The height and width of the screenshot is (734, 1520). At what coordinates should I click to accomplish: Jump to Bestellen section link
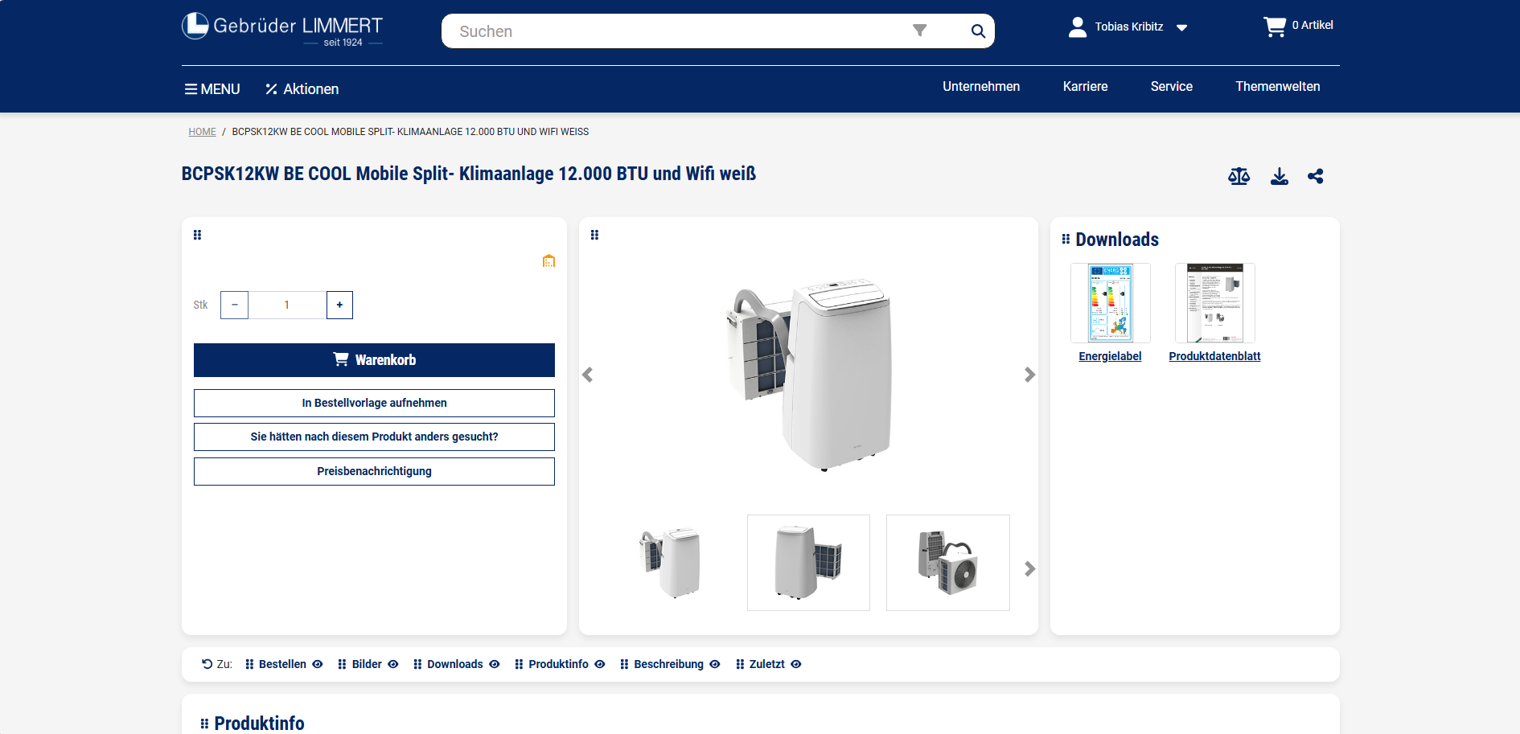282,664
